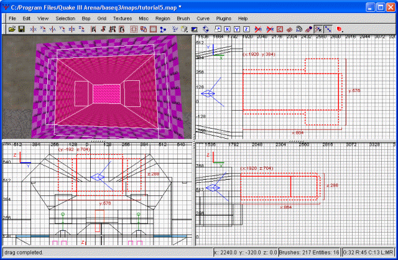
Task: Choose the Select Complete Tall tool
Action: 93,29
